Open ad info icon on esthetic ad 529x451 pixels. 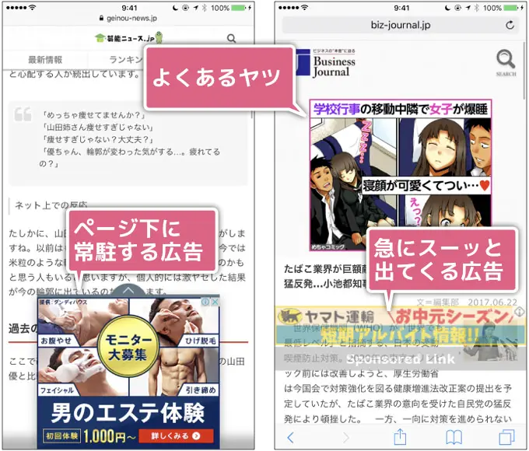click(x=205, y=302)
